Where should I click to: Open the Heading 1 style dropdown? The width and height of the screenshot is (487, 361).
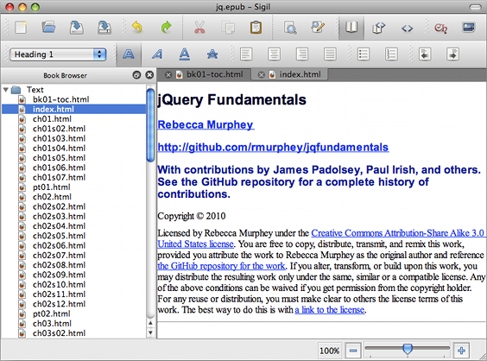(x=58, y=54)
